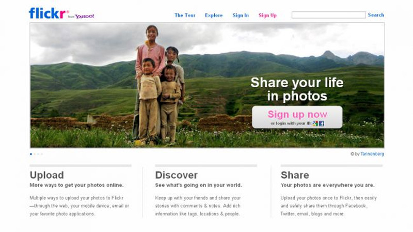
Task: Open The Tour menu item
Action: (x=185, y=16)
